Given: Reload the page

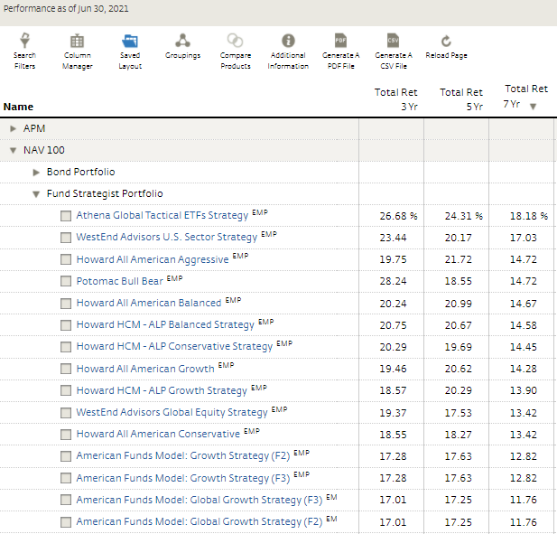Looking at the screenshot, I should pyautogui.click(x=446, y=46).
